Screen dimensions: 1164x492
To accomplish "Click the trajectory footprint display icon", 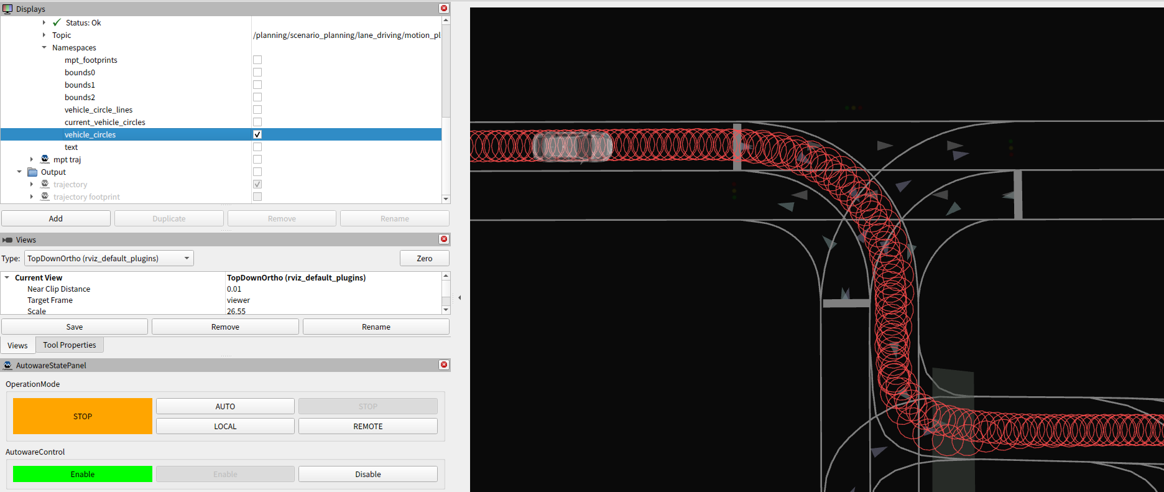I will coord(45,197).
